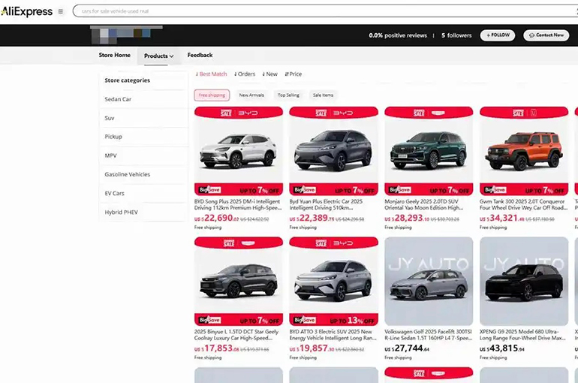Click BYD Song Plus 2025 DM-i title
This screenshot has width=578, height=383.
(238, 204)
